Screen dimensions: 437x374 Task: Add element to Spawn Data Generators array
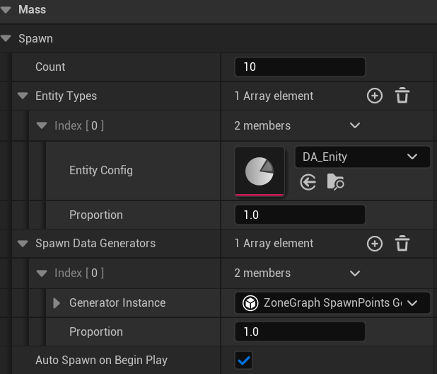375,244
